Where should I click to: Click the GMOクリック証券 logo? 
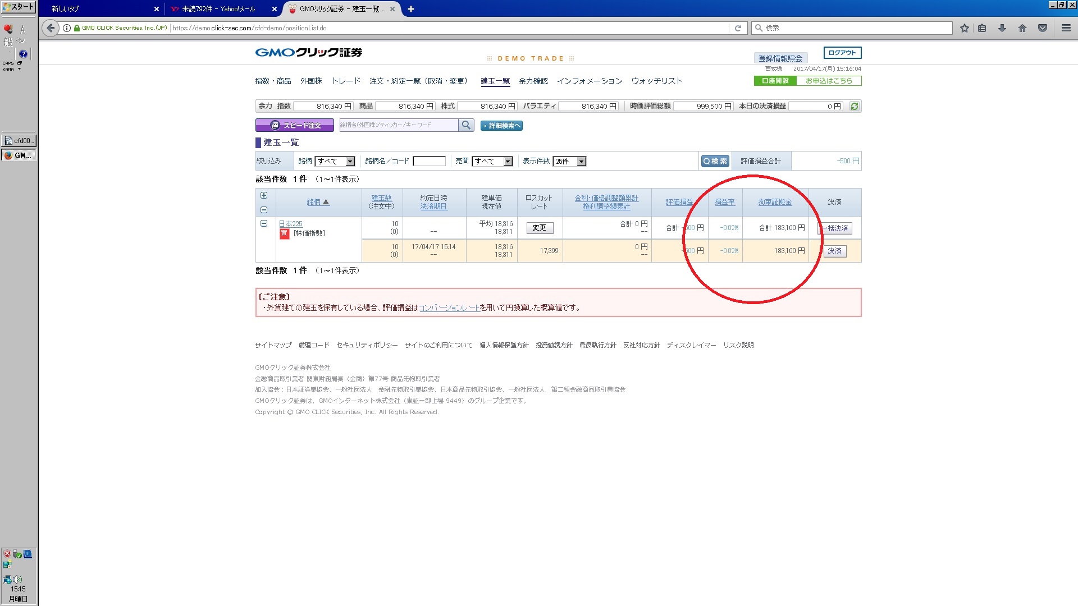point(309,52)
